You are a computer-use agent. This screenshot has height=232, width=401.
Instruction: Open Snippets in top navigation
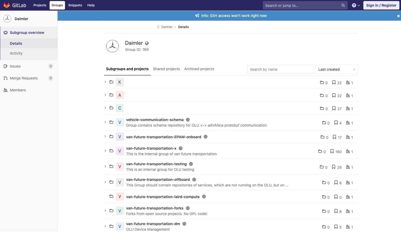pyautogui.click(x=75, y=5)
